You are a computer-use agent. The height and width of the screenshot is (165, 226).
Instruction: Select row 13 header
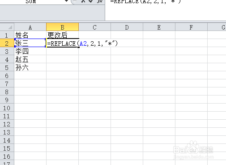click(7, 132)
